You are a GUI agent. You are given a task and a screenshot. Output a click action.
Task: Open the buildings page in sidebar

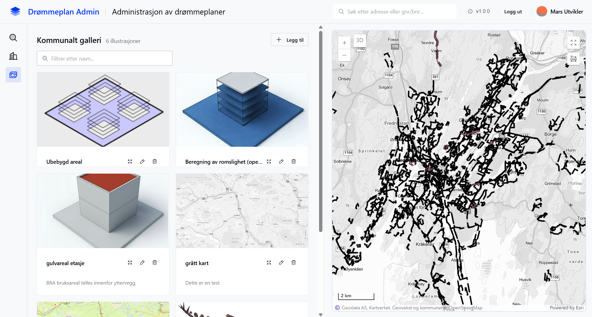point(13,56)
